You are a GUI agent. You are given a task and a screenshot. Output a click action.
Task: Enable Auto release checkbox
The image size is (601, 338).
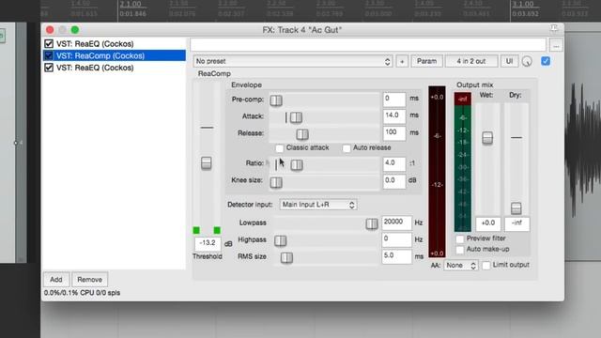[x=347, y=148]
